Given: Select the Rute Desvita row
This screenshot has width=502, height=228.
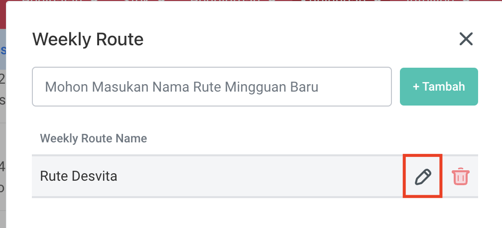Looking at the screenshot, I should pos(199,176).
